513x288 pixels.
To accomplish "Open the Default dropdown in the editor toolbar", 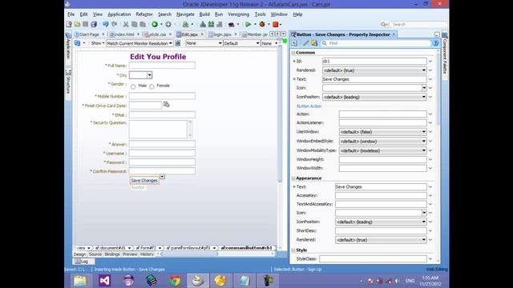I will [242, 43].
